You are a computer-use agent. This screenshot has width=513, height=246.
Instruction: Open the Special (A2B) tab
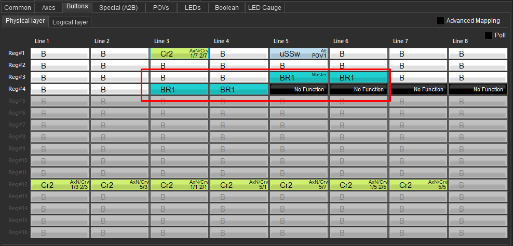click(x=118, y=7)
